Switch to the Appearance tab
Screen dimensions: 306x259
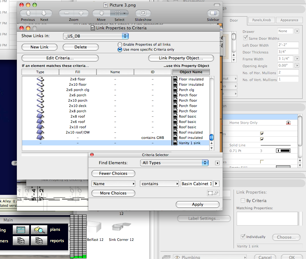pyautogui.click(x=289, y=20)
